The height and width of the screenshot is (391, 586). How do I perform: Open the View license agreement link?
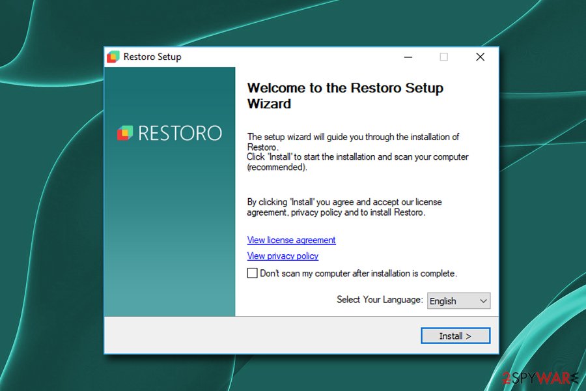coord(291,240)
